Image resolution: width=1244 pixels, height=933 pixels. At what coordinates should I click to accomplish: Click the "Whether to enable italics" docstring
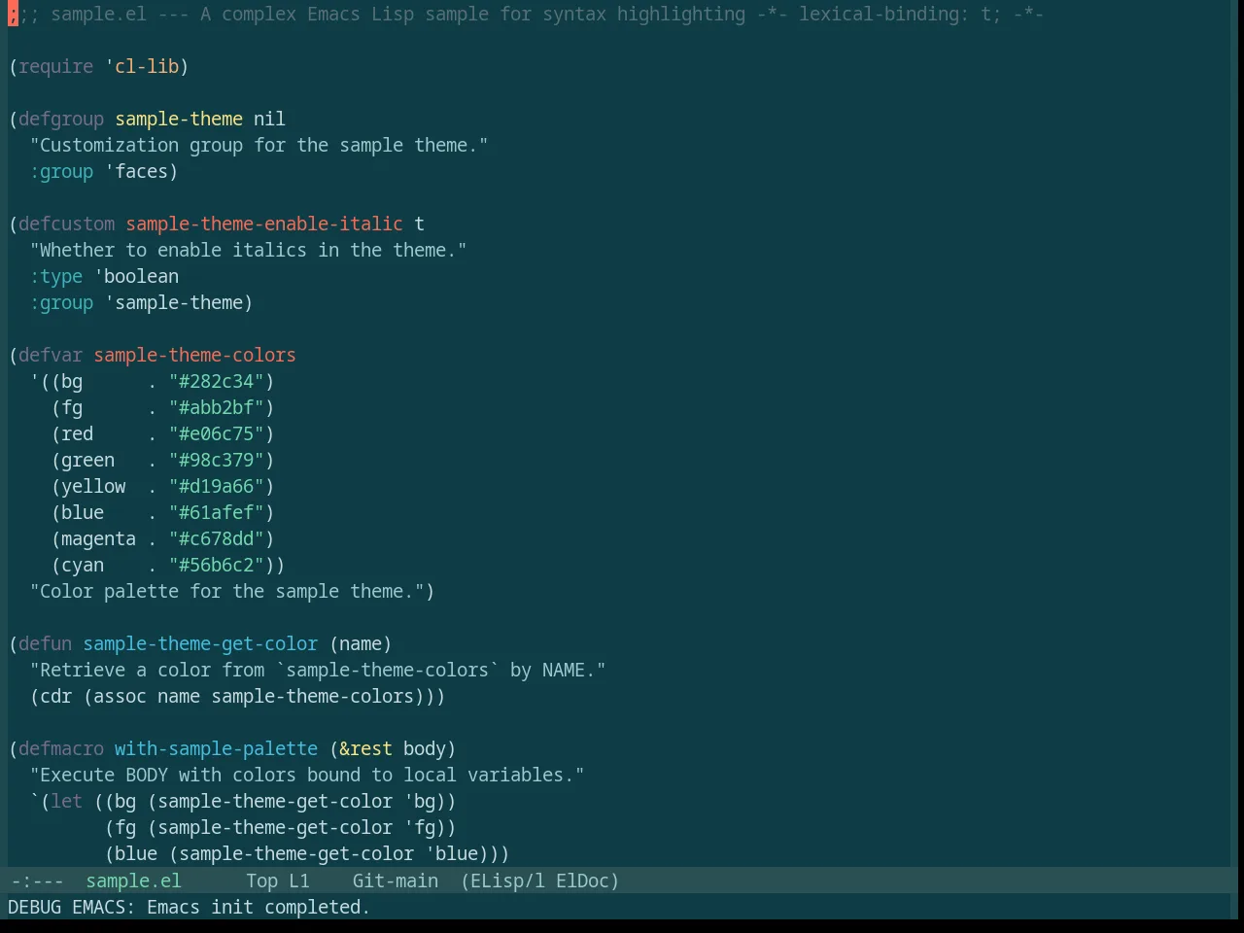pyautogui.click(x=248, y=250)
